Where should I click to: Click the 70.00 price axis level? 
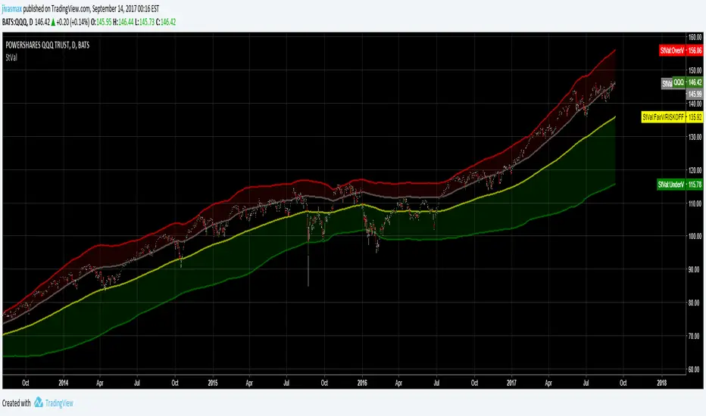[695, 336]
